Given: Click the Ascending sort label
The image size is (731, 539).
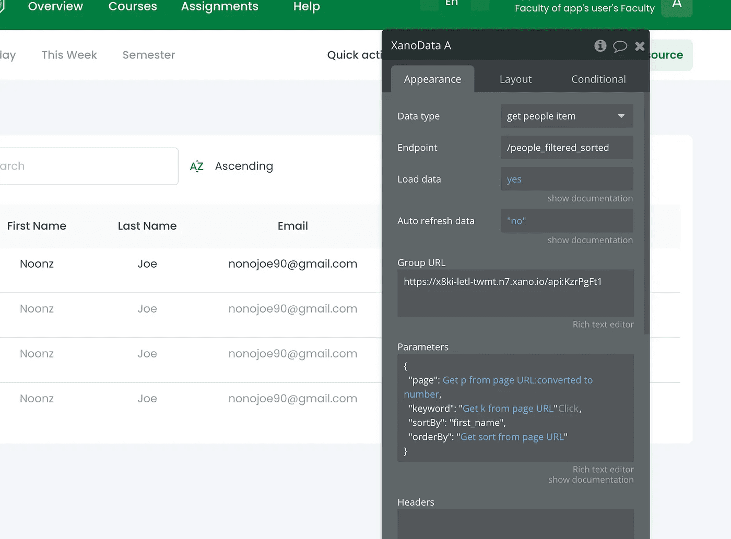Looking at the screenshot, I should (244, 166).
